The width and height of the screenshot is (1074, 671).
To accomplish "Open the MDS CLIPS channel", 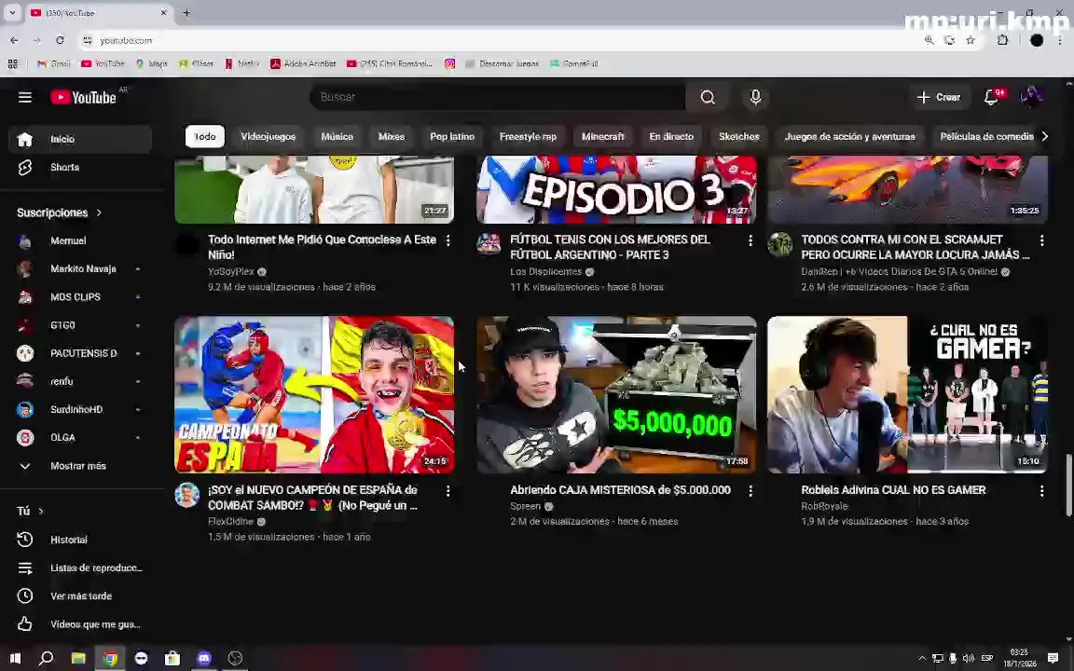I will pos(80,297).
